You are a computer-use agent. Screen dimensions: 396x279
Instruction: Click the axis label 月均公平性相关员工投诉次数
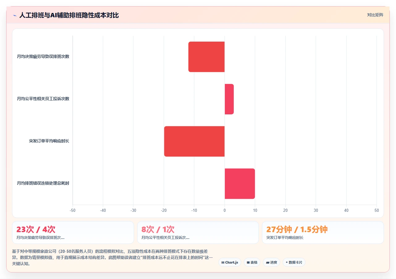[43, 99]
